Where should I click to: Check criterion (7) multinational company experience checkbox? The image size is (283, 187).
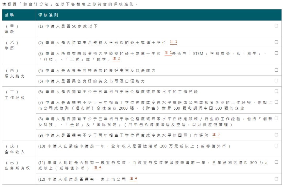[x=276, y=102]
